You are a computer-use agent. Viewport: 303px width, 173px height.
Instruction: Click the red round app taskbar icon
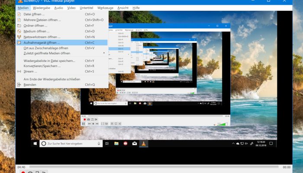126,144
